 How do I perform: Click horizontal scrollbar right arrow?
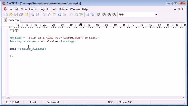click(x=183, y=97)
